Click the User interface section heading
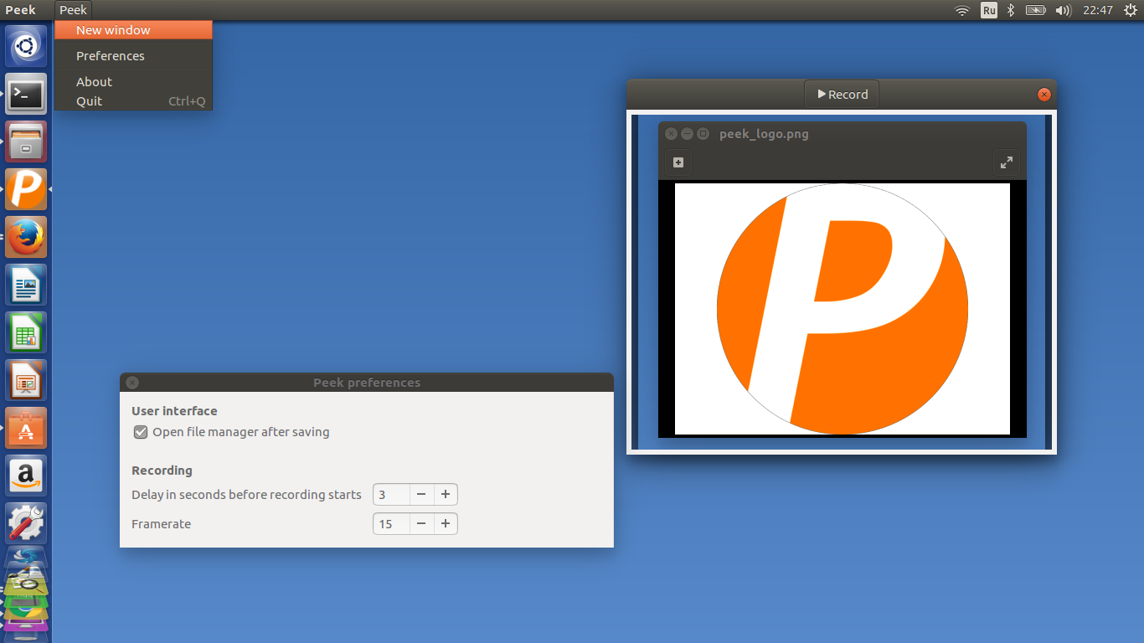The image size is (1144, 643). pos(174,411)
